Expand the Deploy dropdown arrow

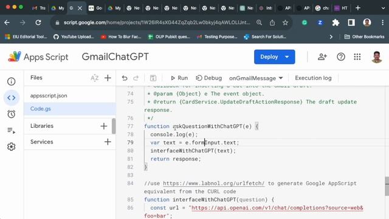287,57
